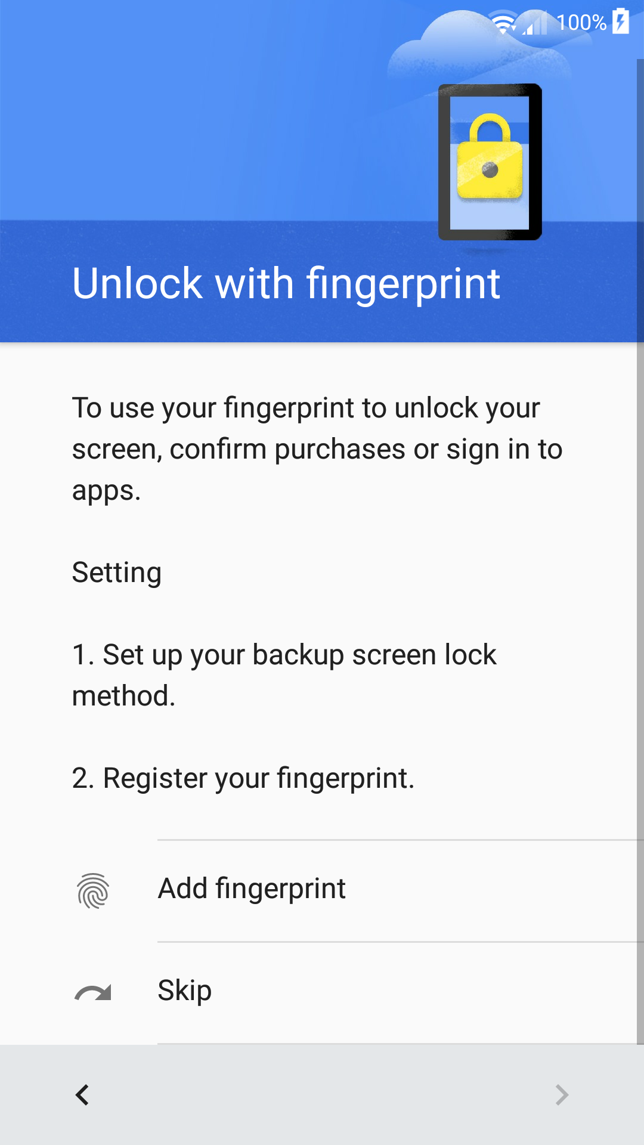
Task: Tap the Setting heading text
Action: (117, 572)
